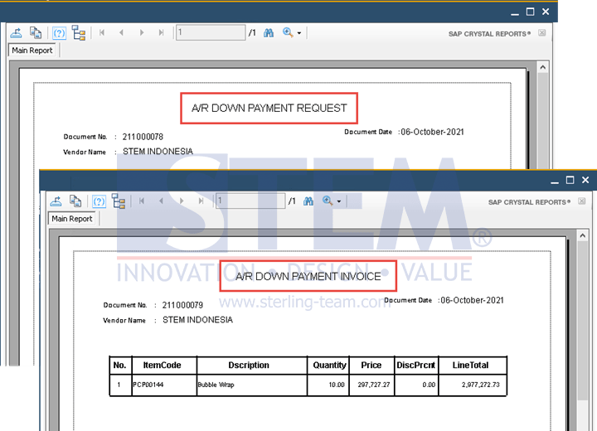The image size is (597, 431).
Task: Click Export Report icon in Invoice window
Action: tap(56, 201)
